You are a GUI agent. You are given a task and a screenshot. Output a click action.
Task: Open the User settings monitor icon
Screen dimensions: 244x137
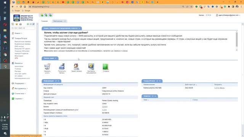(x=91, y=67)
